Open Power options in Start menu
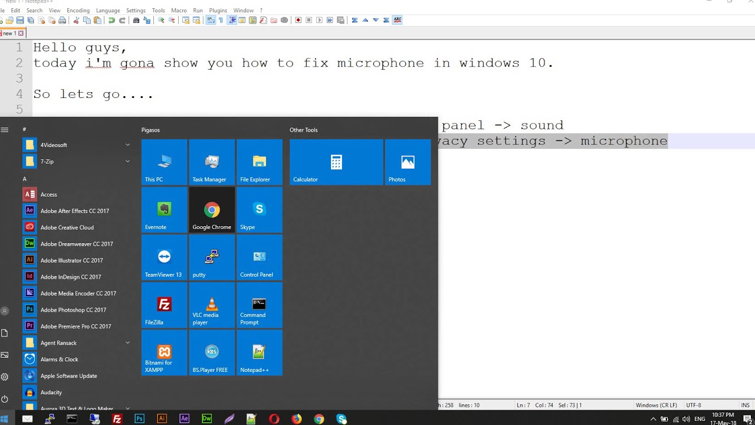 click(5, 399)
